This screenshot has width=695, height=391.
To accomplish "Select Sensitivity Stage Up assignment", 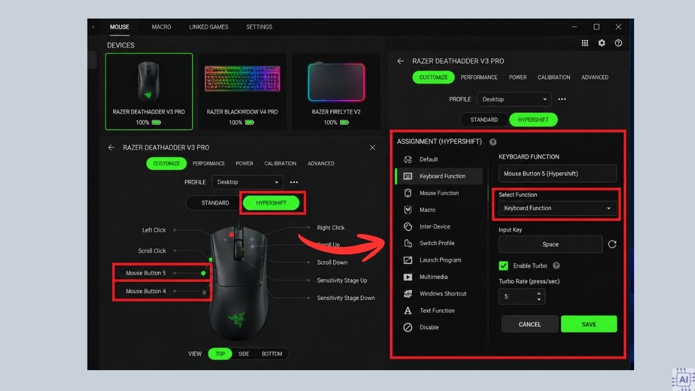I will coord(342,280).
